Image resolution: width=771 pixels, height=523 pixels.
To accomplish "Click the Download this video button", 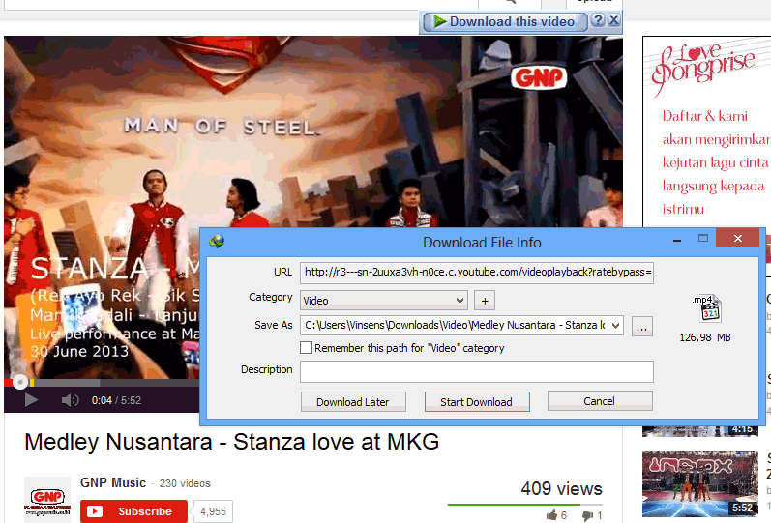I will click(505, 21).
